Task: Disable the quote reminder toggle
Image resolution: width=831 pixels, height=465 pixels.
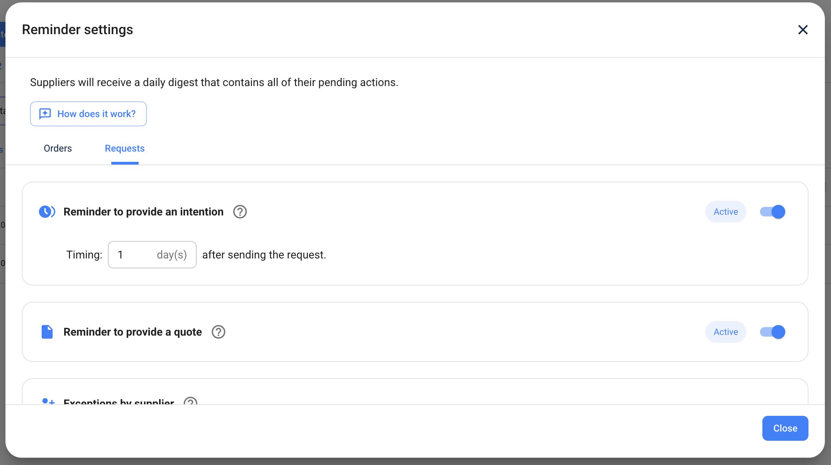Action: 773,332
